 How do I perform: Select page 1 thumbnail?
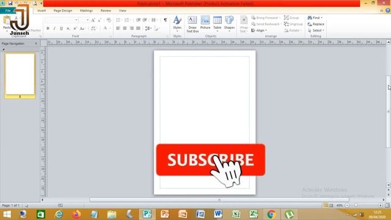tap(20, 76)
